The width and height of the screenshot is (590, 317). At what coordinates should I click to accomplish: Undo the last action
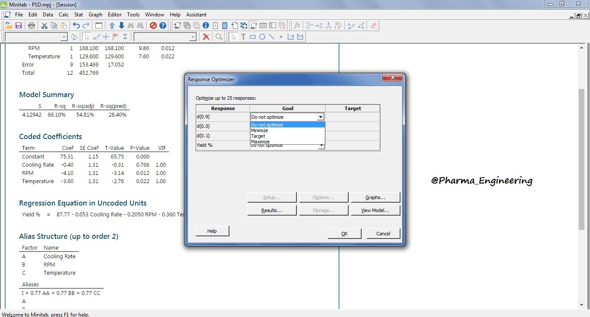76,25
